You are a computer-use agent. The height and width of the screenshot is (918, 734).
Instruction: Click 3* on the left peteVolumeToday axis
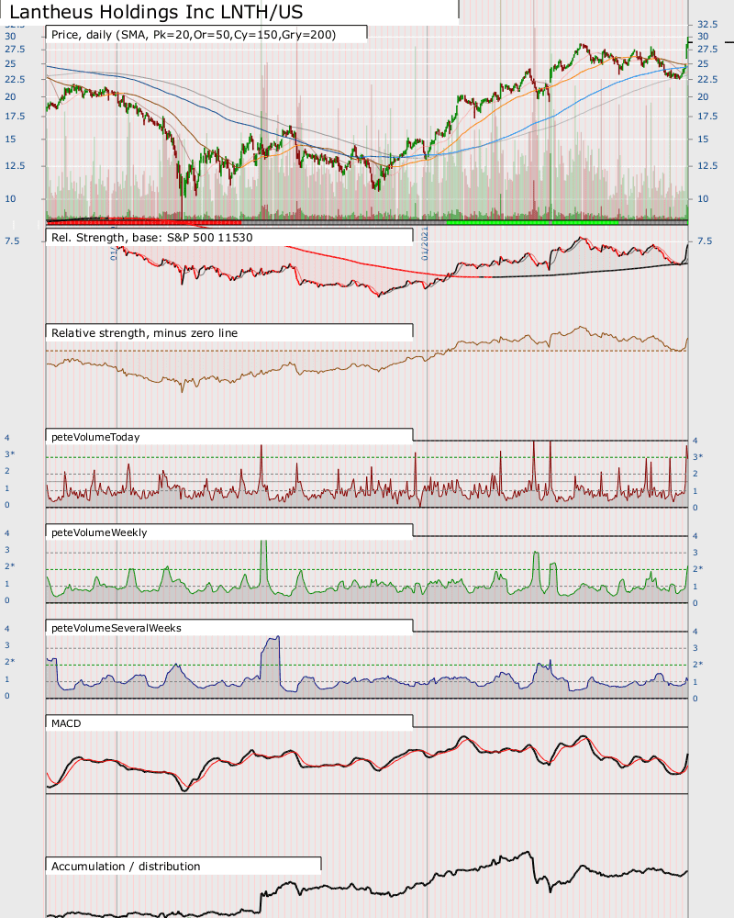(x=10, y=454)
